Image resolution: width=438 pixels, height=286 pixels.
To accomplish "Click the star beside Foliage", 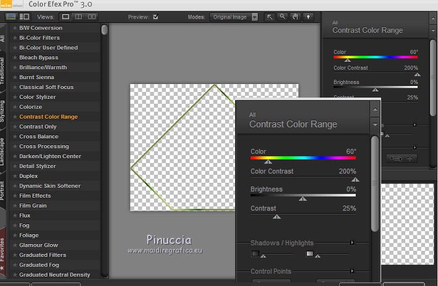I will click(x=15, y=235).
